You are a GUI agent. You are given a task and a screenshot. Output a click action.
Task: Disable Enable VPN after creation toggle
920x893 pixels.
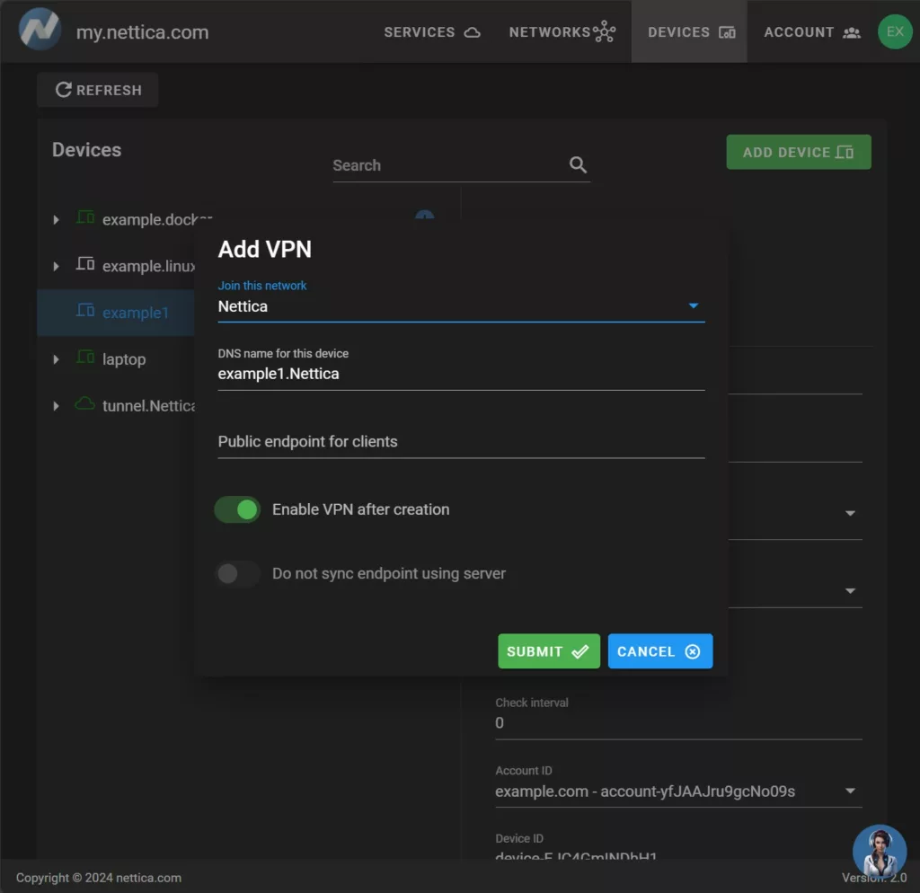(x=238, y=509)
